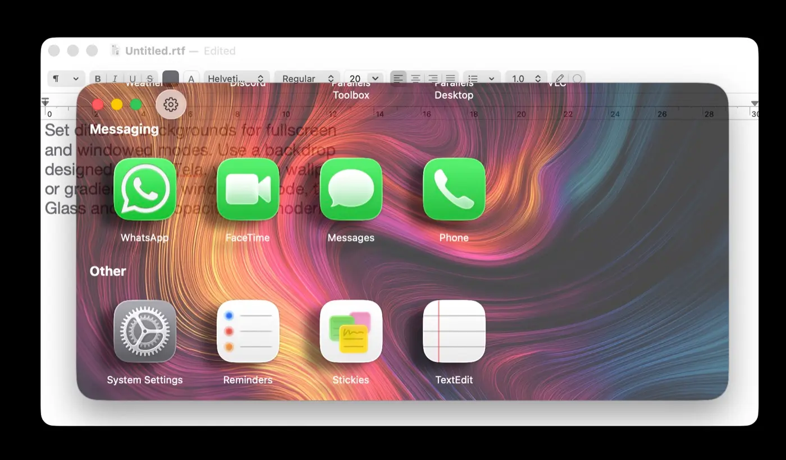
Task: Open the Stickies app icon
Action: pos(351,331)
